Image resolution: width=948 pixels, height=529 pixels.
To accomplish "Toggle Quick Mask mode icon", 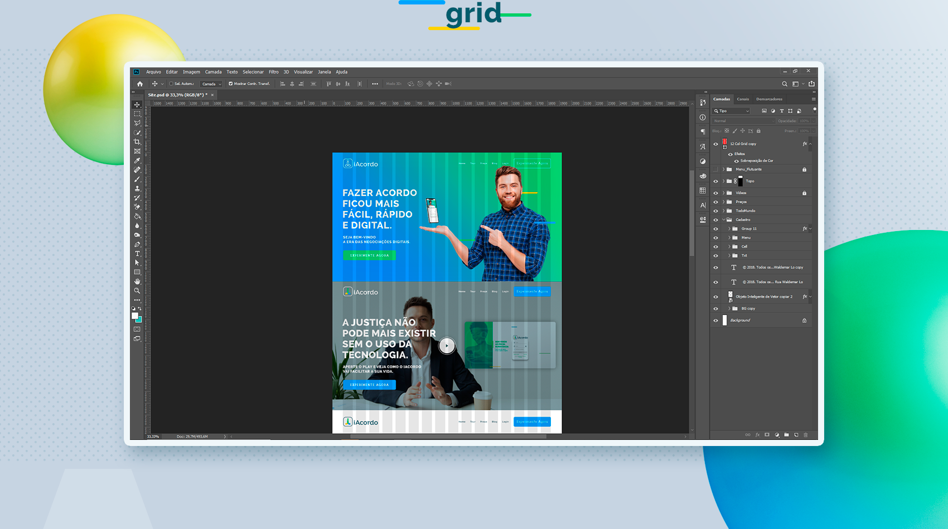I will 137,329.
